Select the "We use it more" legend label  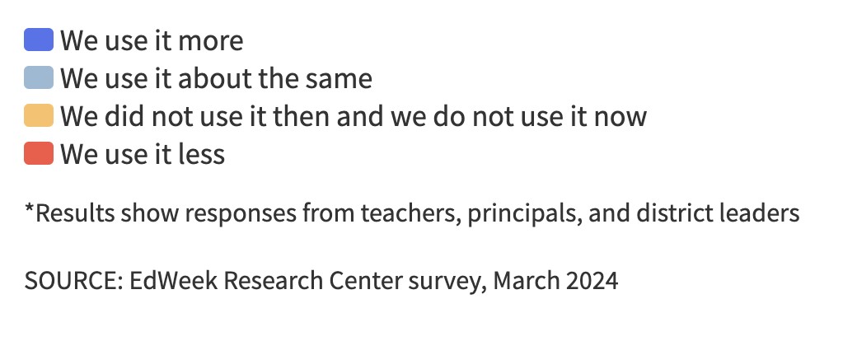click(152, 40)
